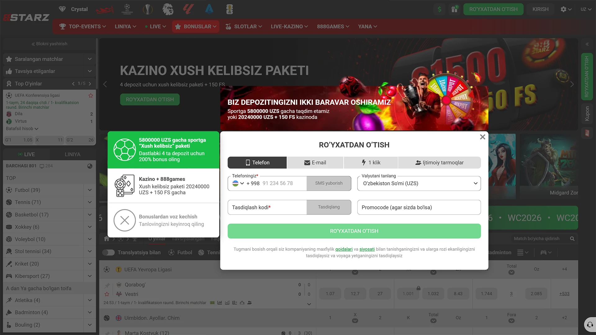
Task: Open the Premier League lion icon
Action: click(x=168, y=9)
